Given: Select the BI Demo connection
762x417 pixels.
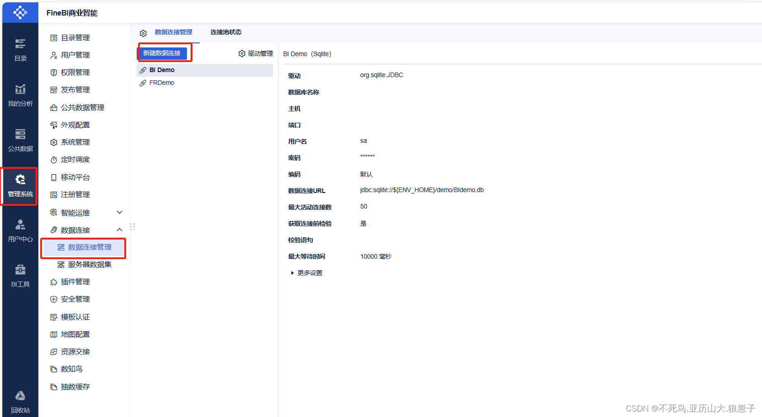Looking at the screenshot, I should tap(161, 69).
